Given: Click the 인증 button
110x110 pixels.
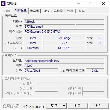Looking at the screenshot, I should pos(78,106).
